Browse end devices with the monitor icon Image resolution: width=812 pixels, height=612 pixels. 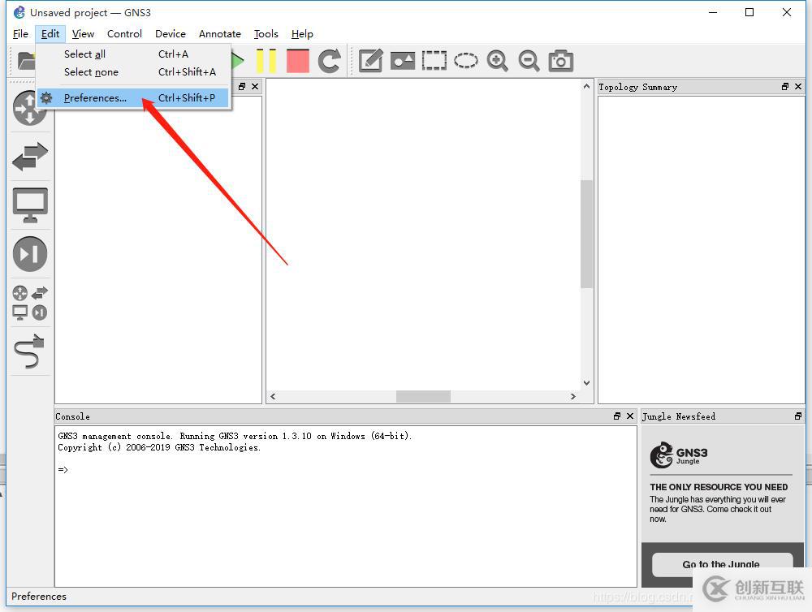[x=29, y=205]
